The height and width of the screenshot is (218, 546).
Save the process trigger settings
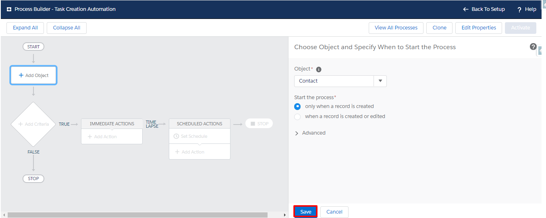tap(306, 212)
